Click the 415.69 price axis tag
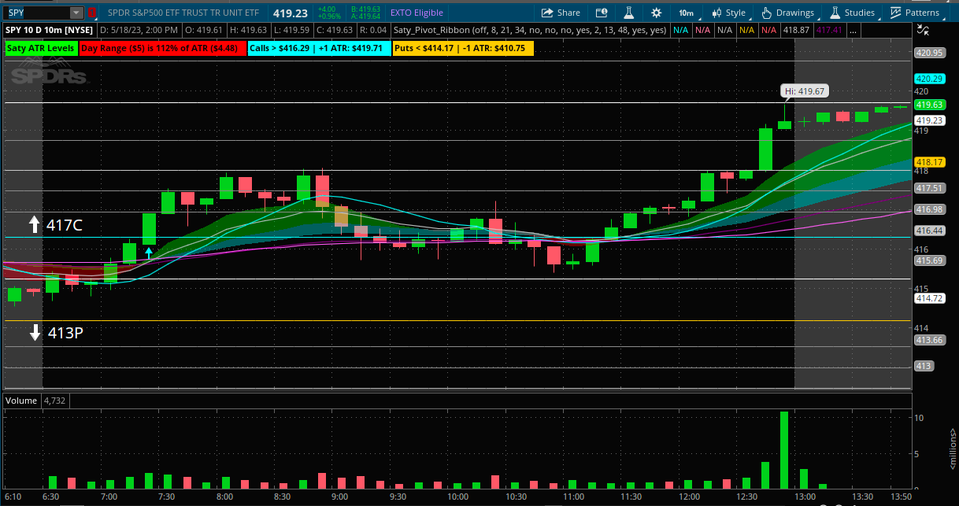The width and height of the screenshot is (959, 506). pos(929,260)
